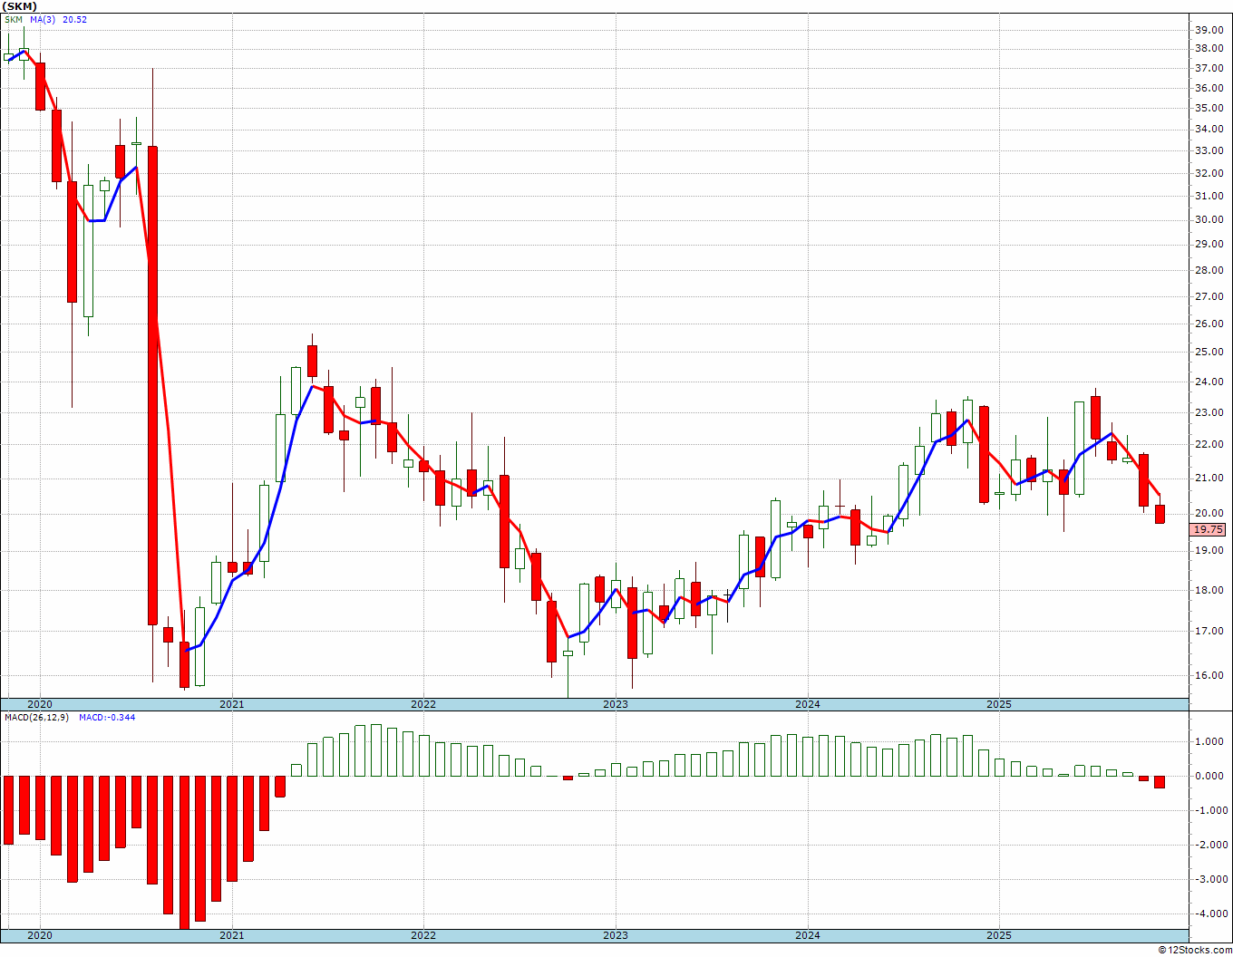Screen dimensions: 1233x957
Task: Click the 34.00 price axis label
Action: 1208,129
